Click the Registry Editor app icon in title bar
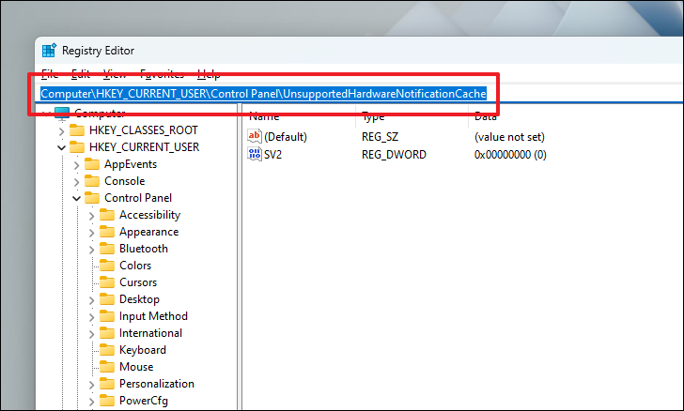 click(x=49, y=51)
